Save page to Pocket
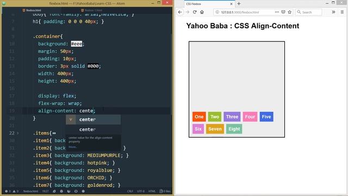348x196 pixels. pos(283,12)
